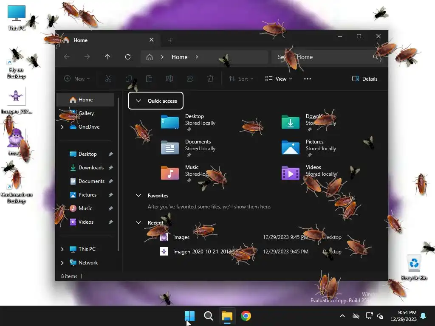Viewport: 435px width, 326px height.
Task: Open the clock showing 9:54 PM
Action: 404,316
